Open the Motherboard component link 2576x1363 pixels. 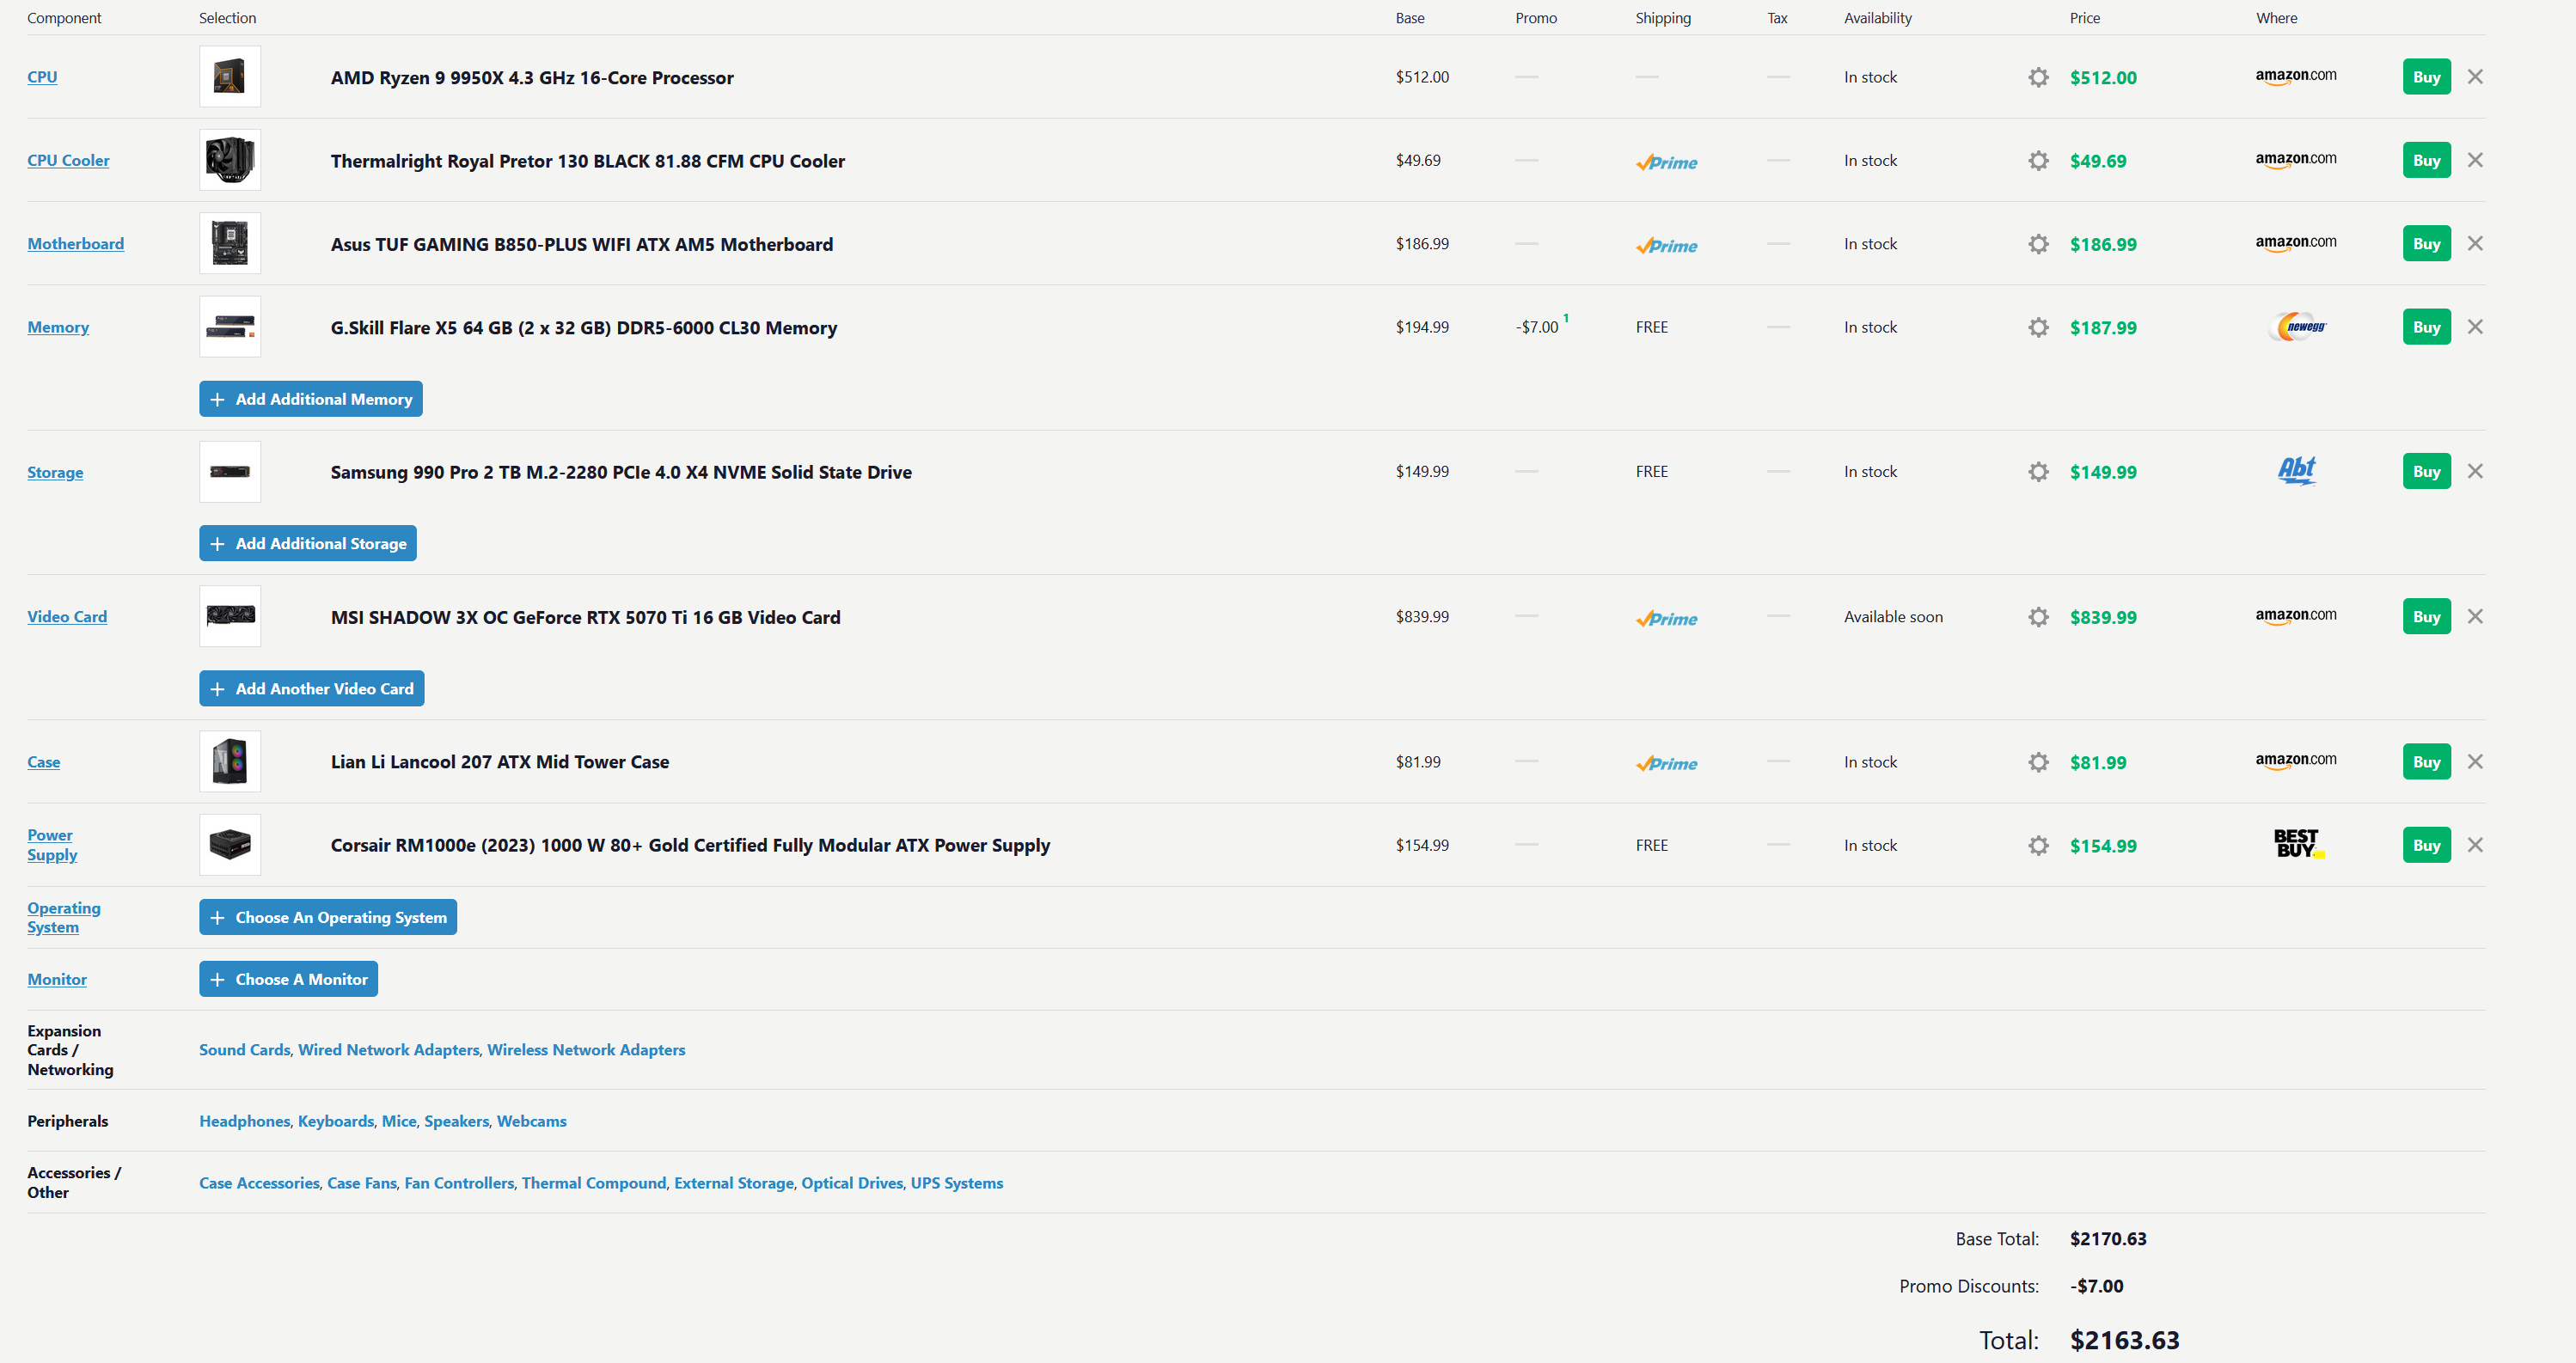[76, 244]
